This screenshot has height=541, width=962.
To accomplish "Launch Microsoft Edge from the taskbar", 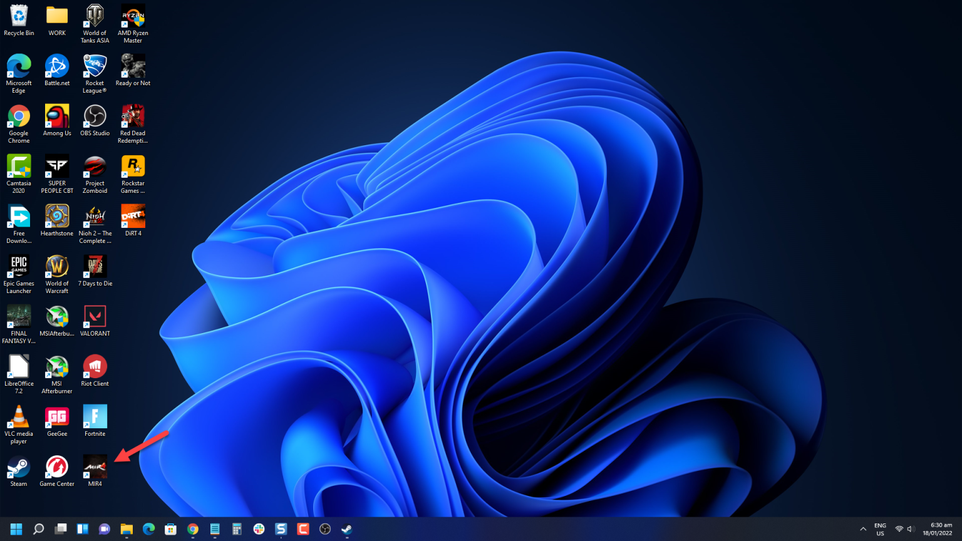I will pos(148,529).
